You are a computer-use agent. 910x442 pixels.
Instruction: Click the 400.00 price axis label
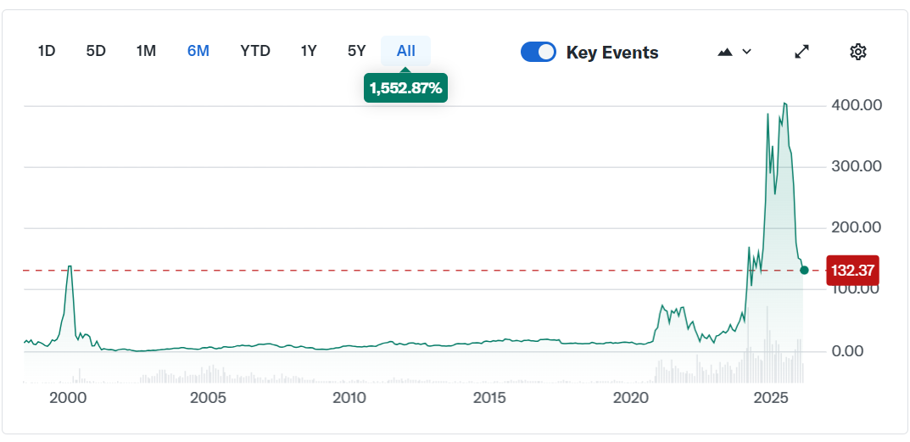click(x=857, y=105)
